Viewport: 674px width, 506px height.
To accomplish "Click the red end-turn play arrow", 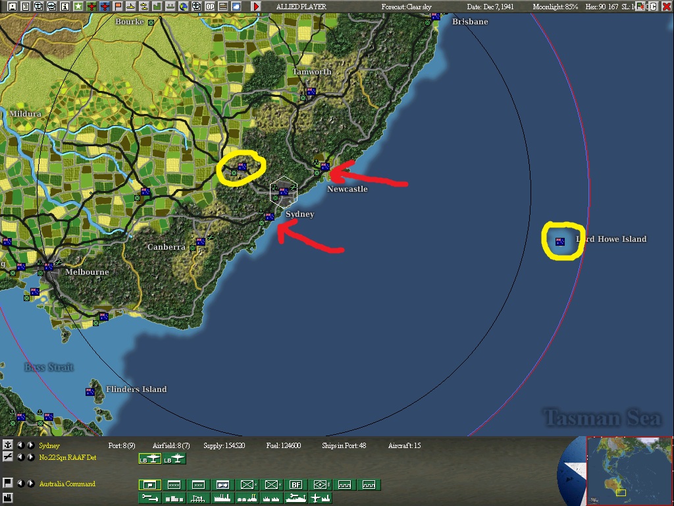I will pos(256,7).
